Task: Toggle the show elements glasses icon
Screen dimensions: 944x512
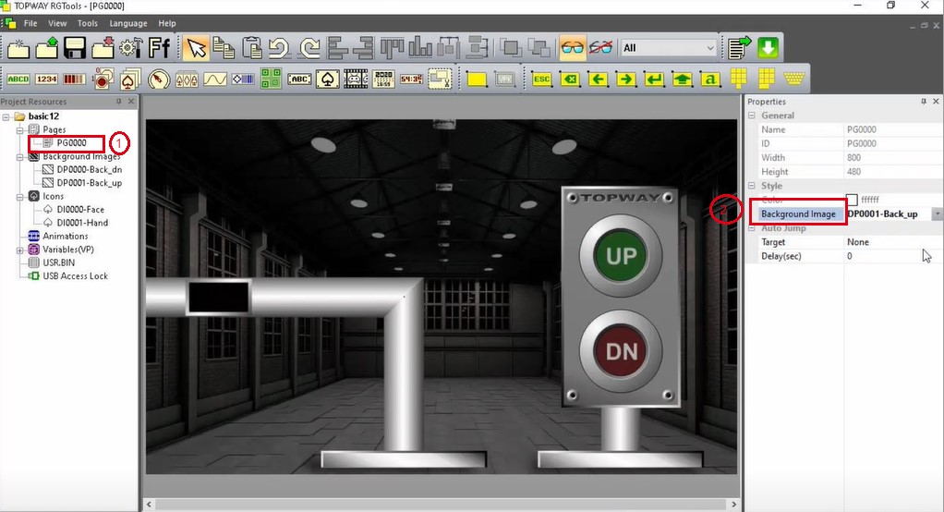Action: pyautogui.click(x=573, y=48)
